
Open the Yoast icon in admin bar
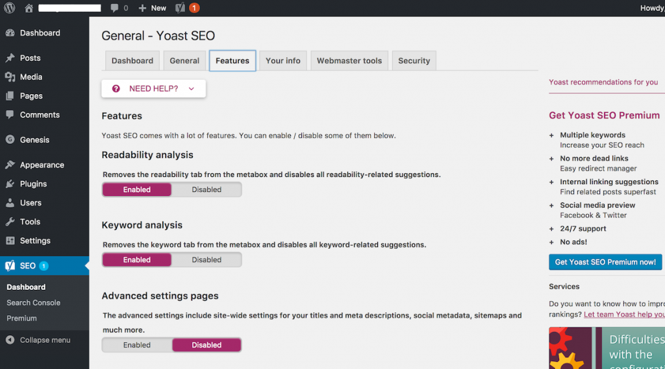[x=181, y=8]
